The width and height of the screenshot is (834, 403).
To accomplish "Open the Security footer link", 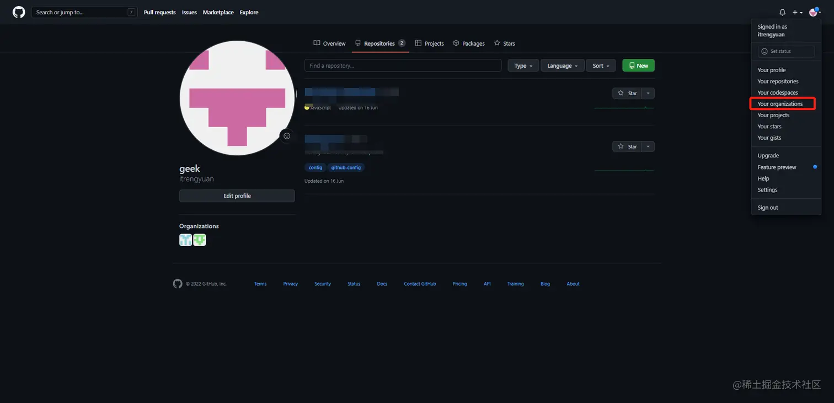I will (x=323, y=284).
